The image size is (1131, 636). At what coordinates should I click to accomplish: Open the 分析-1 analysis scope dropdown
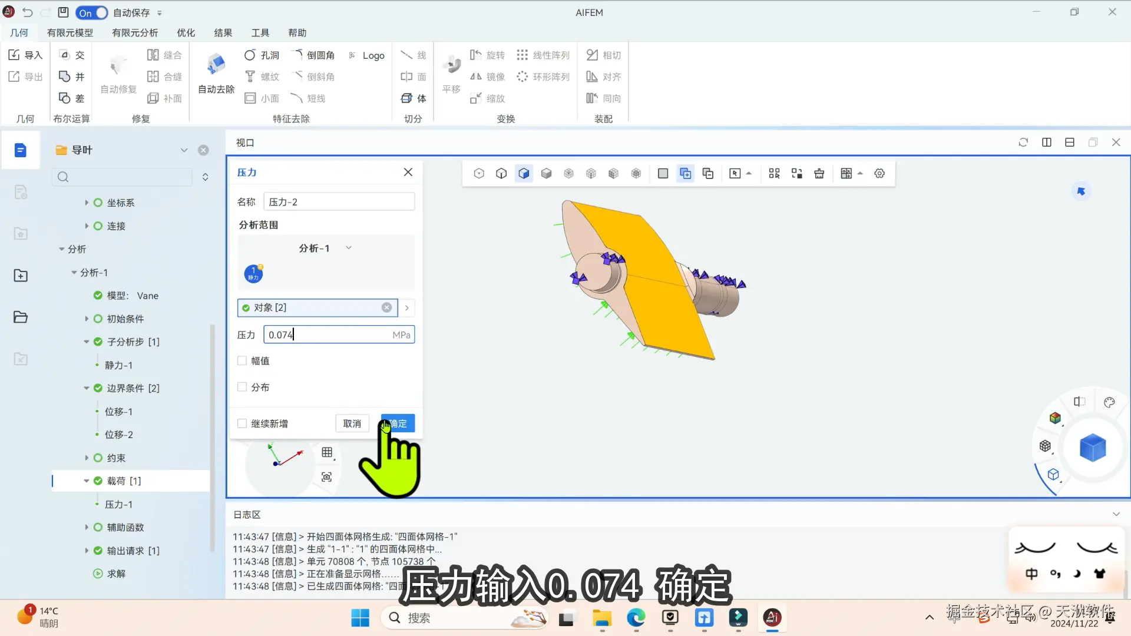coord(325,249)
